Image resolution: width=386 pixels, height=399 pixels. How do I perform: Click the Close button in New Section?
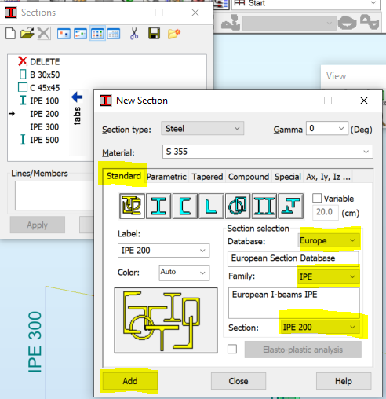[239, 381]
